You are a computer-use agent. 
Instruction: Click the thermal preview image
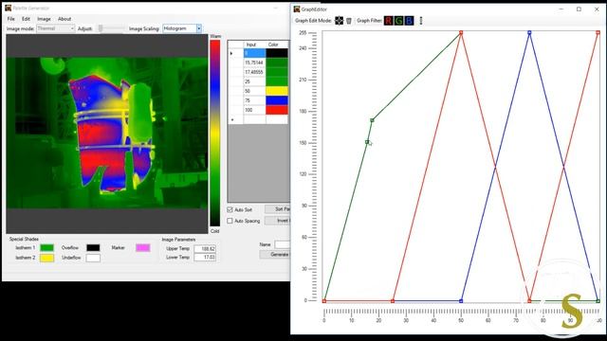pos(107,134)
